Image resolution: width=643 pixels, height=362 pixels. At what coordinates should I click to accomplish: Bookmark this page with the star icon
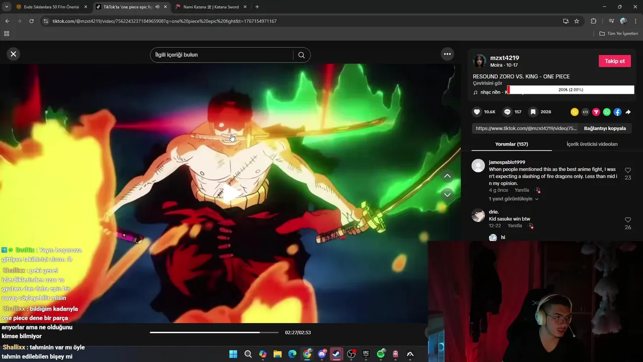tap(577, 21)
